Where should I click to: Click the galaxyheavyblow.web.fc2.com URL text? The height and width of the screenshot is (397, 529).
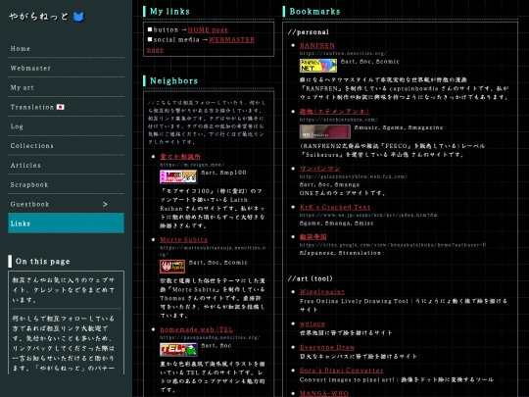tap(354, 176)
